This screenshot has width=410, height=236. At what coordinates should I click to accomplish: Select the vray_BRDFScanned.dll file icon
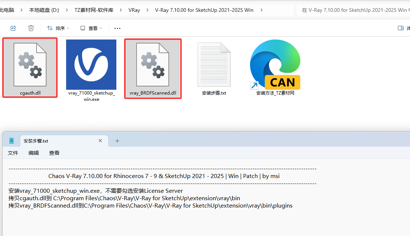point(153,65)
